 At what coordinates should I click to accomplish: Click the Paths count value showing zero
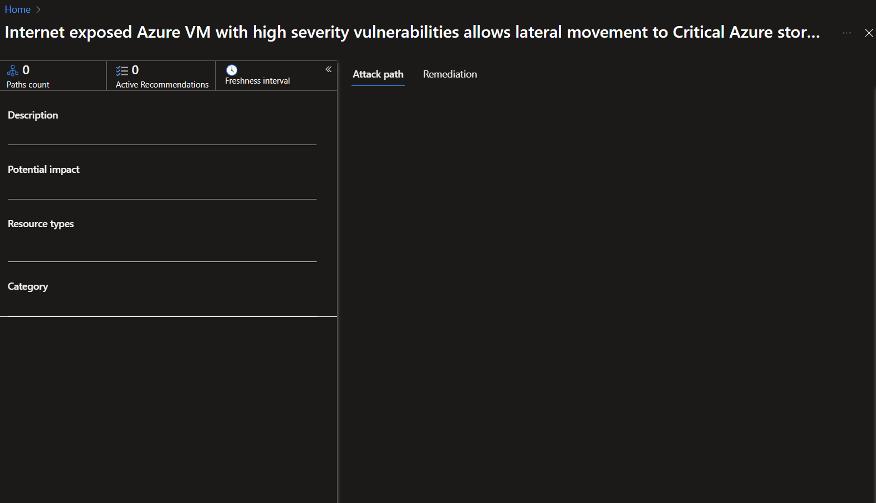[24, 69]
